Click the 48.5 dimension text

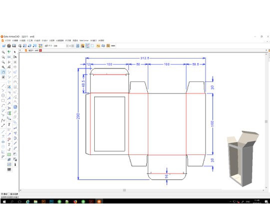83,84
